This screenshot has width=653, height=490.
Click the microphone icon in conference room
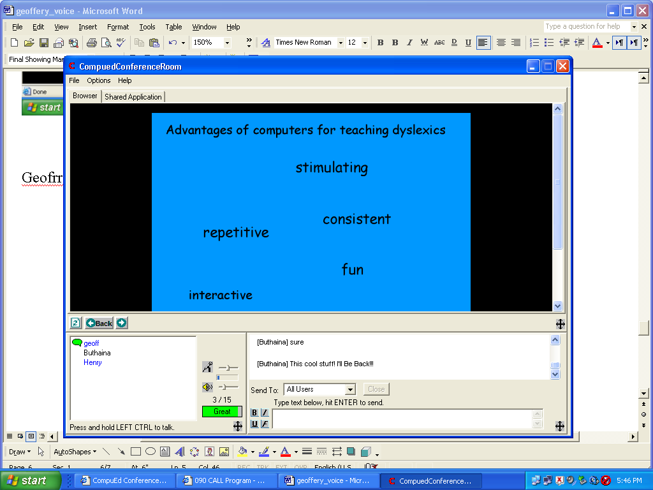coord(207,367)
